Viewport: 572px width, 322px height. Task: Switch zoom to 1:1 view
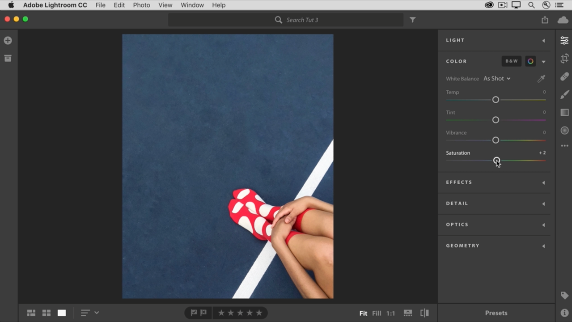390,313
